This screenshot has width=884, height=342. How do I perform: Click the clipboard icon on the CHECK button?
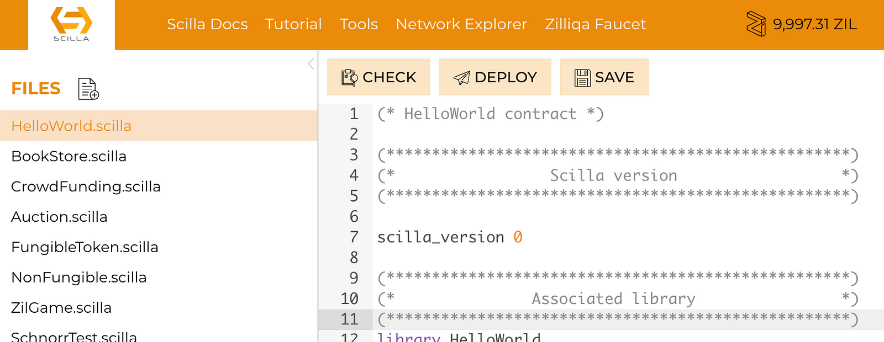350,78
